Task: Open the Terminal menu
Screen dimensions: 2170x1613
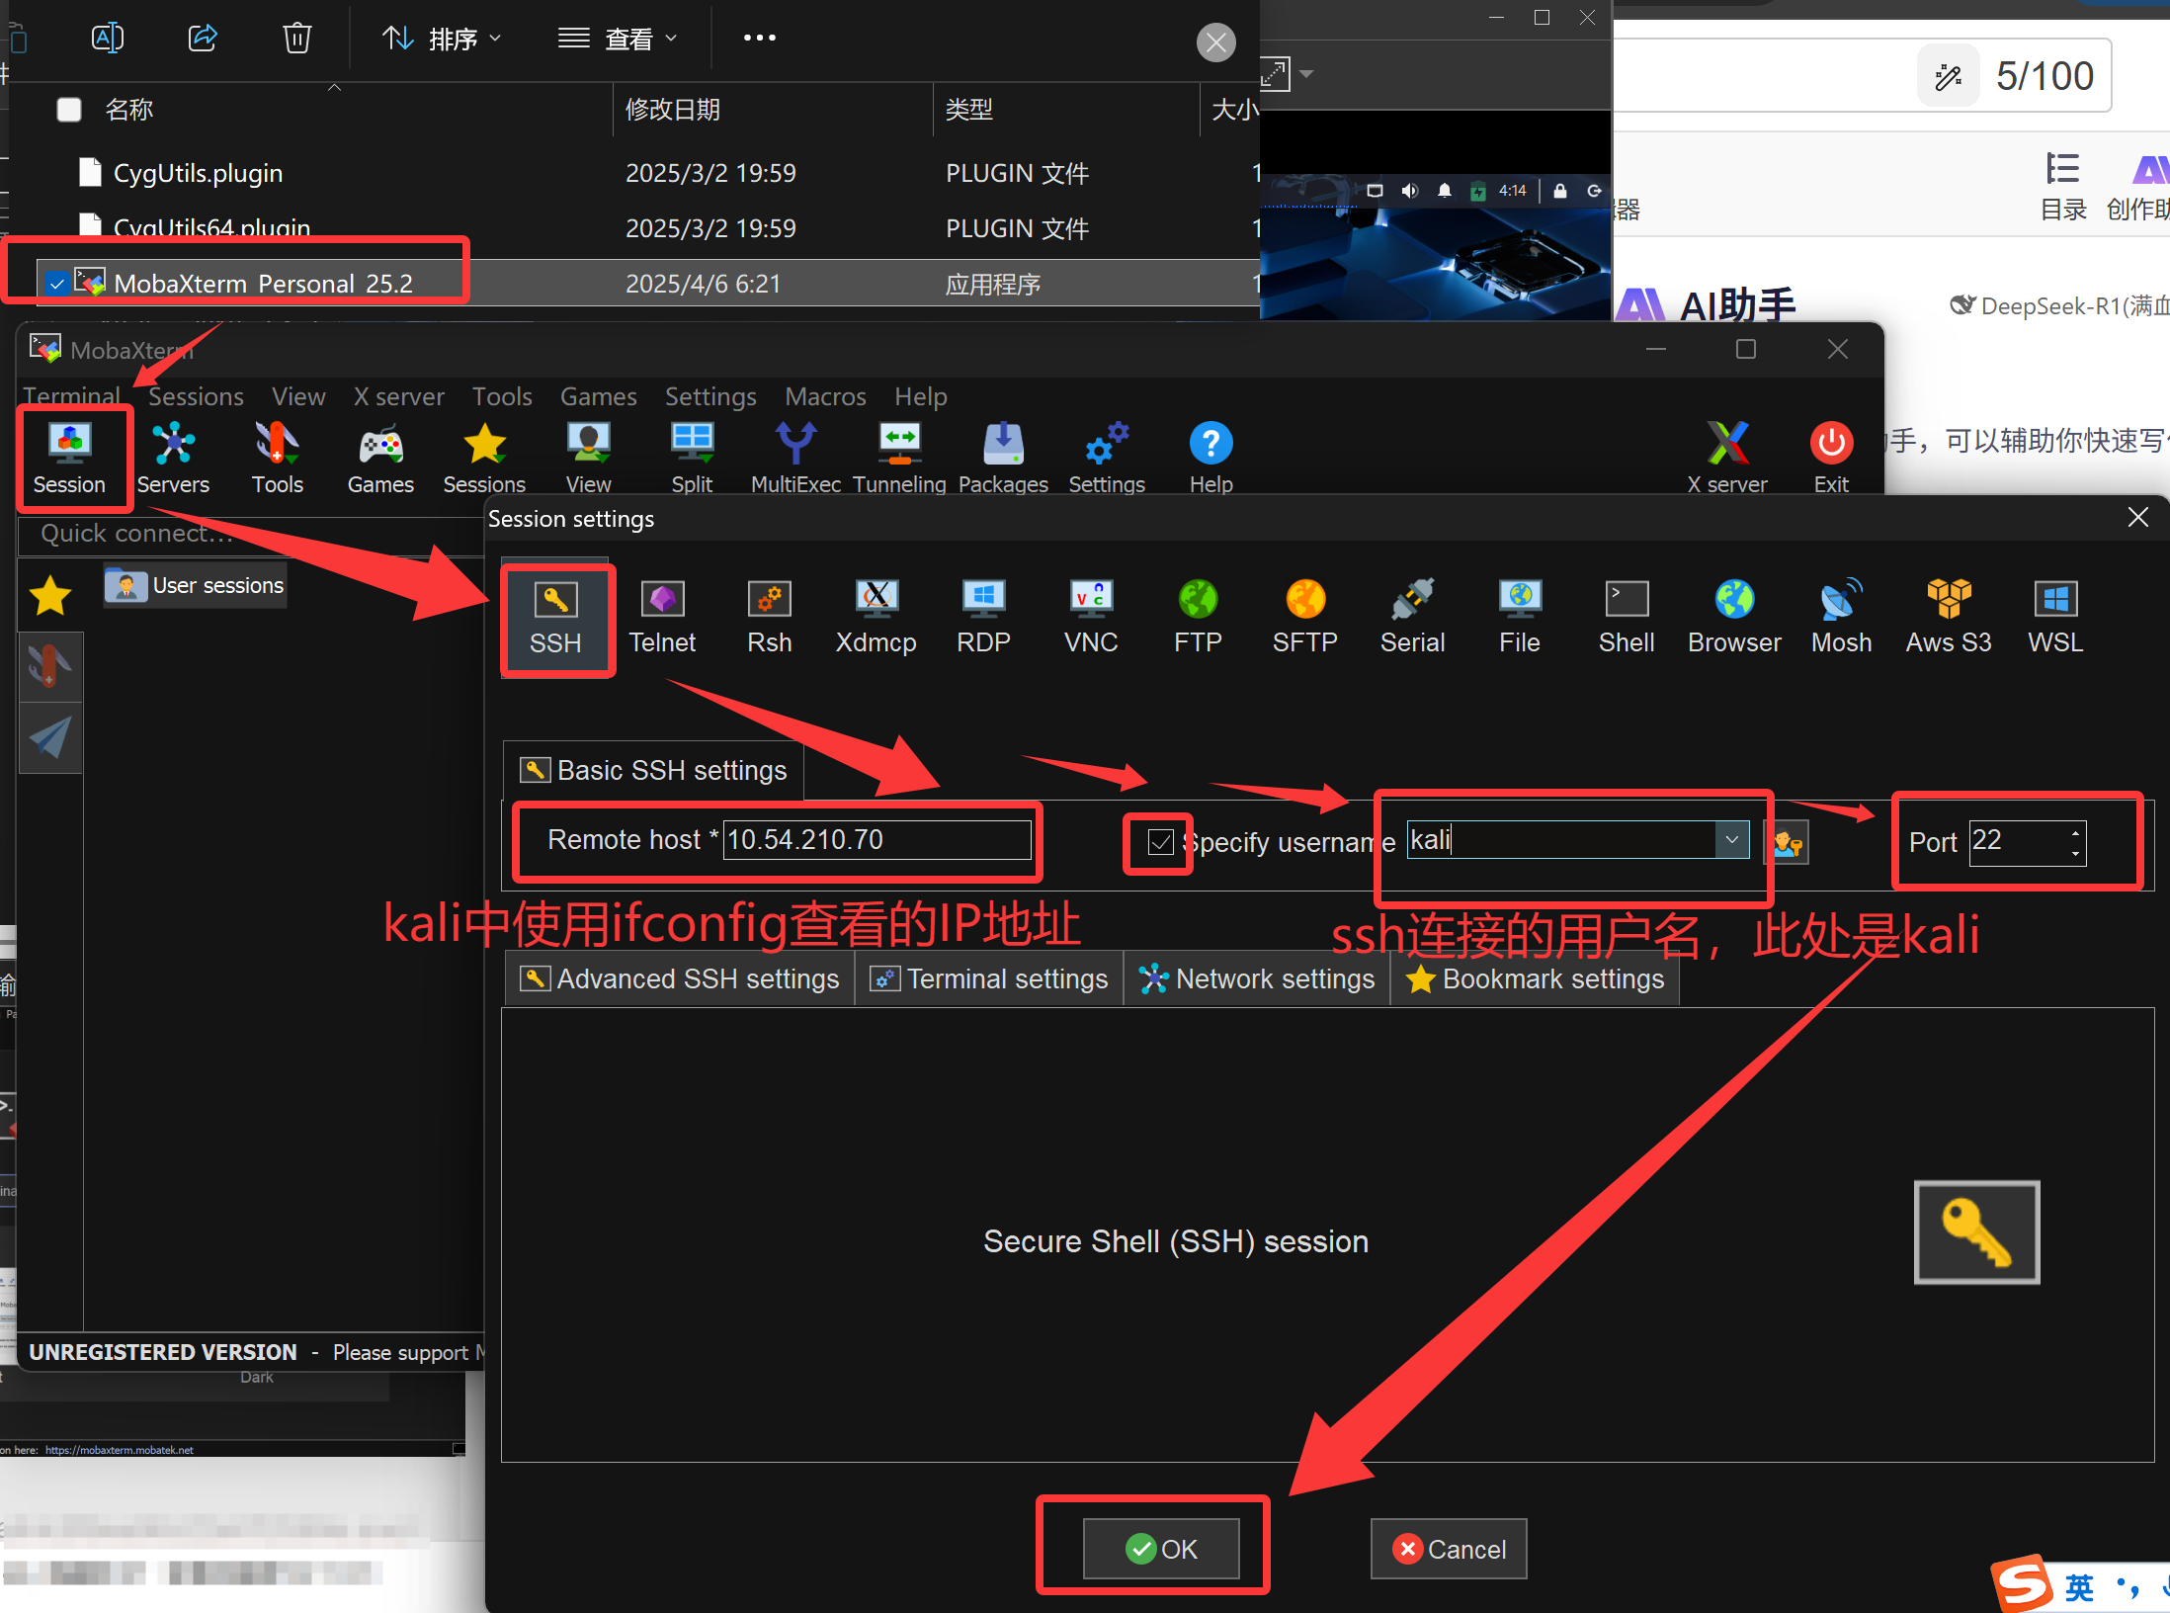Action: click(71, 396)
